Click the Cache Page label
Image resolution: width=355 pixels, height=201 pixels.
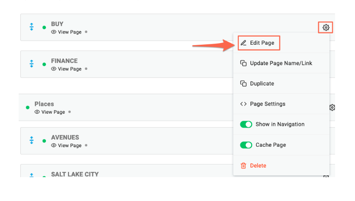271,145
